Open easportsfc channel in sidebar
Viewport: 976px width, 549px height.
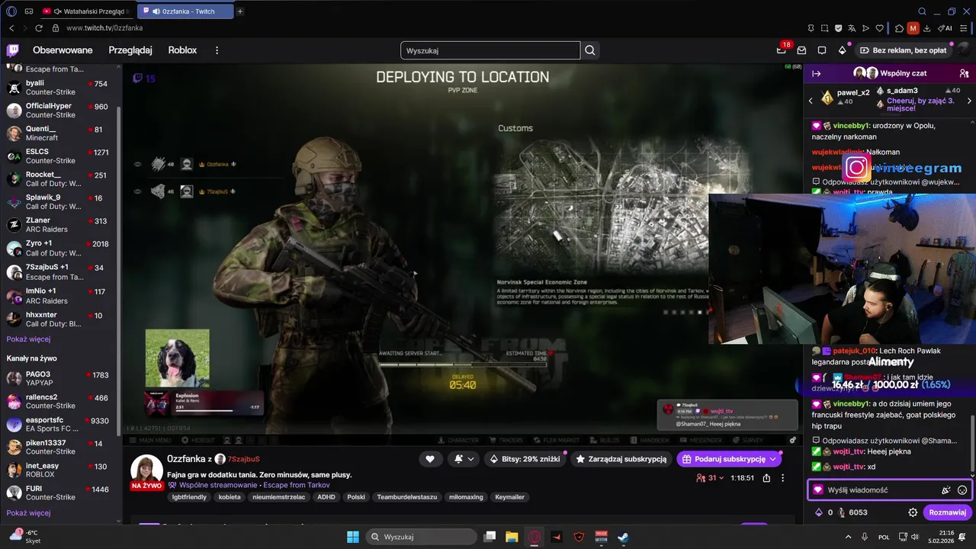(x=57, y=425)
